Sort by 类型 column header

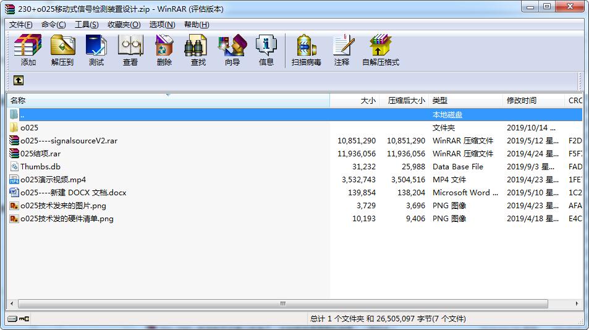[465, 101]
